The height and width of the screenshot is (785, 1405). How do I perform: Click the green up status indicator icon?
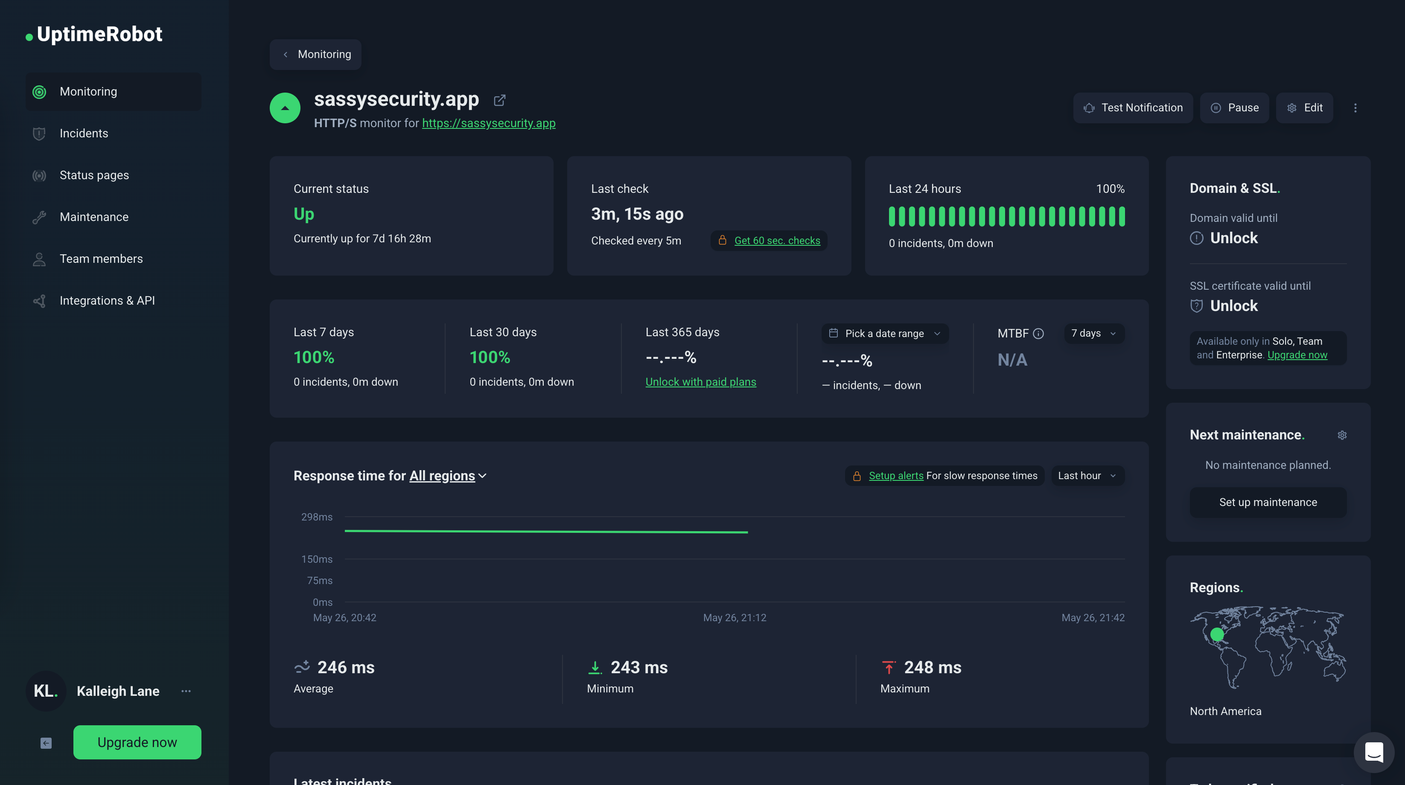click(285, 108)
